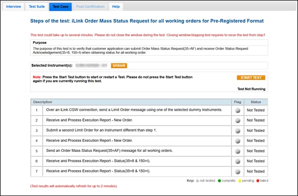Click step 2 'Execution Report - New Order' text
The width and height of the screenshot is (298, 196).
pyautogui.click(x=90, y=120)
